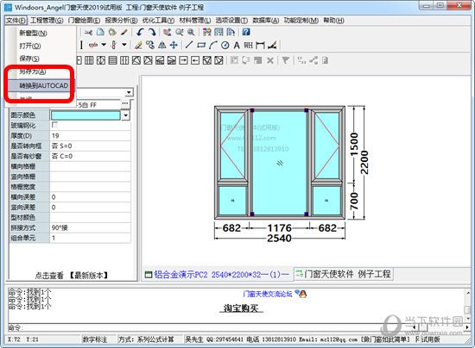Select the 1176 middle width dimension
The height and width of the screenshot is (348, 475).
tap(279, 227)
